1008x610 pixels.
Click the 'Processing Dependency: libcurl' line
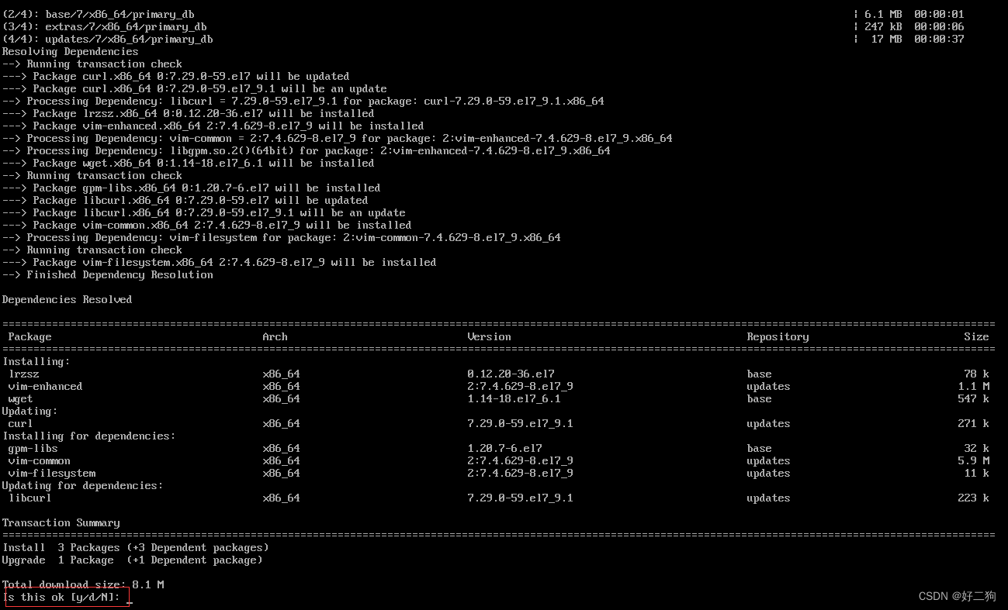tap(303, 102)
